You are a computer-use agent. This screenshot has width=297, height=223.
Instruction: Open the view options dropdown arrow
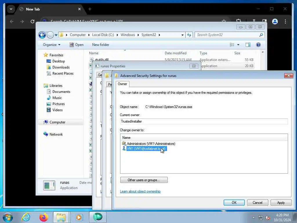238,45
